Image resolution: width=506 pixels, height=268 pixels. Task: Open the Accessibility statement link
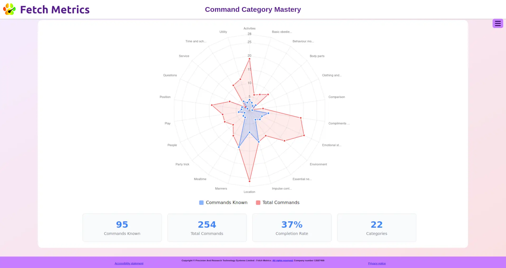point(129,263)
